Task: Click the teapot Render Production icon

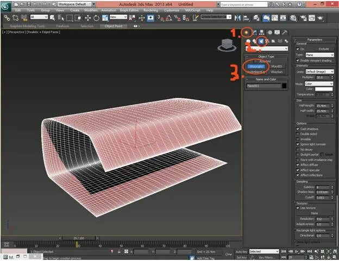Action: 320,18
